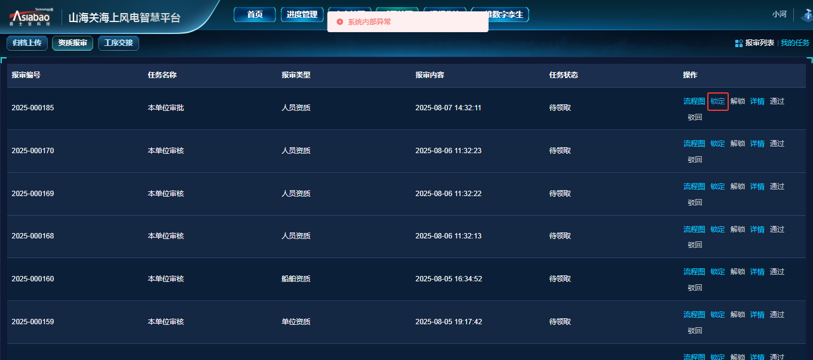Viewport: 813px width, 360px height.
Task: Click 解锁 for 2025-000168
Action: point(738,229)
